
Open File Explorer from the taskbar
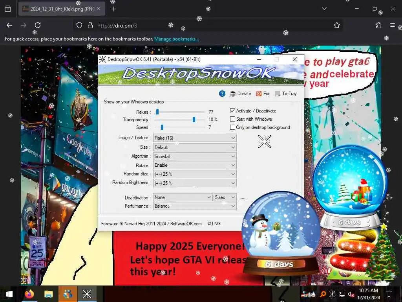coord(48,294)
